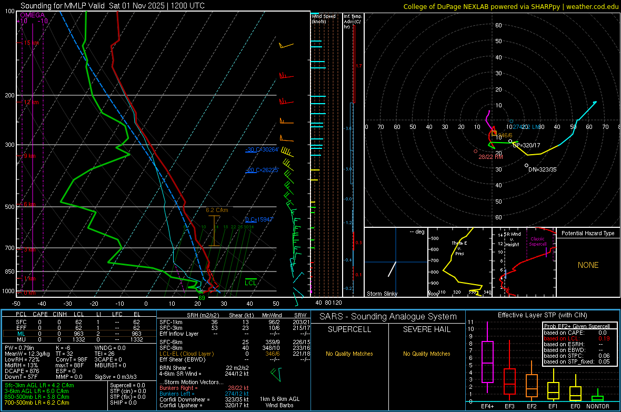This screenshot has height=412, width=621.
Task: Click the 'based on STP_fixed: 0.05' entry
Action: [x=577, y=361]
